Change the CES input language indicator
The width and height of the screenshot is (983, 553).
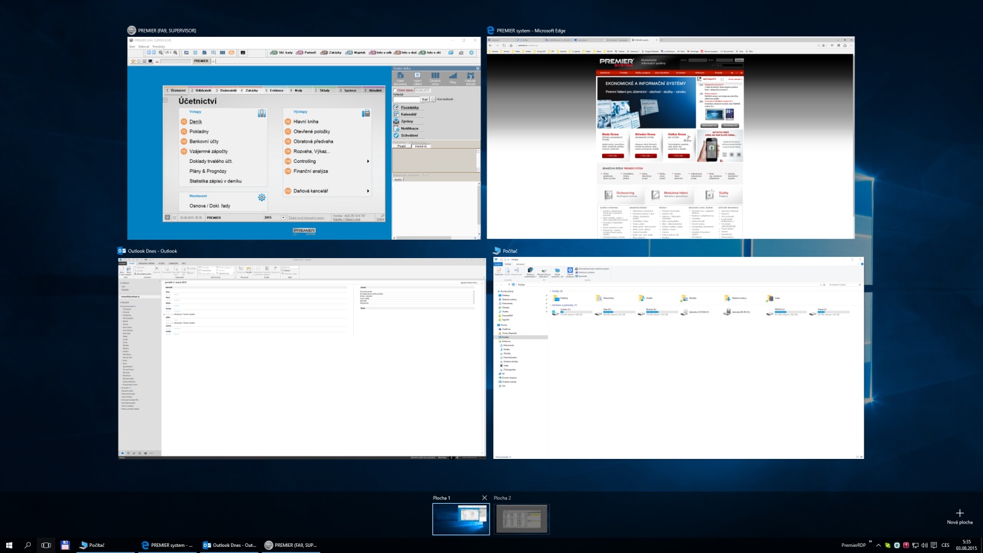(946, 545)
